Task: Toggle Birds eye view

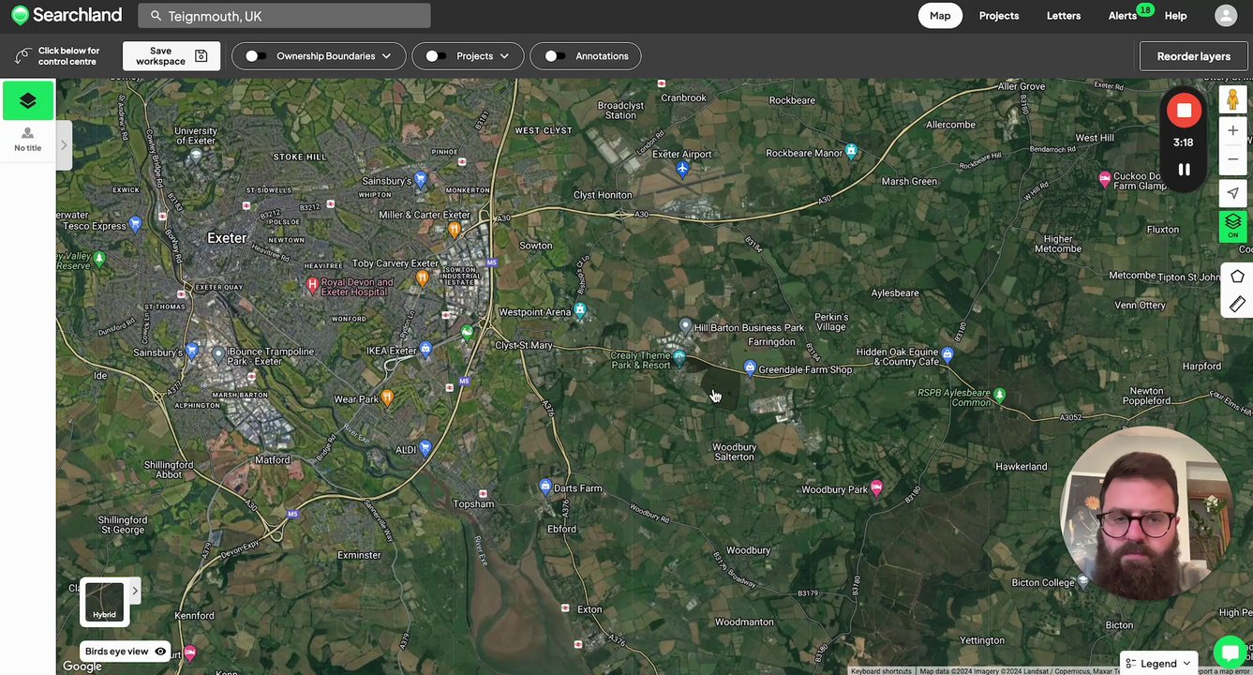Action: [x=125, y=652]
